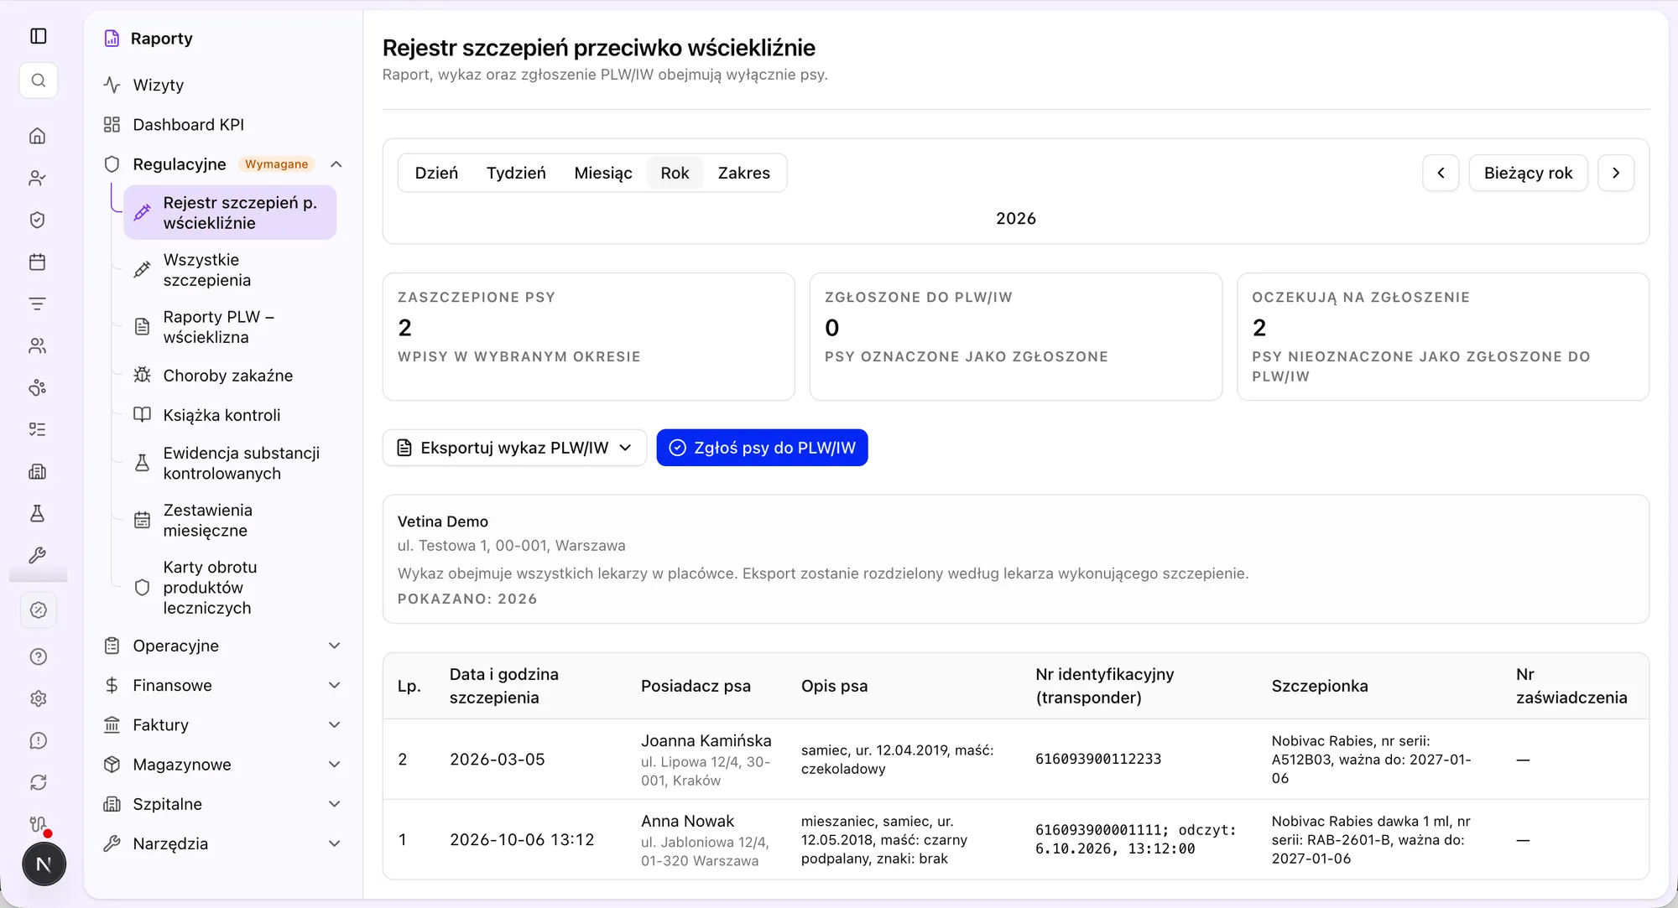The width and height of the screenshot is (1678, 908).
Task: Open Raporty PLW – wścieklizna item
Action: coord(230,327)
